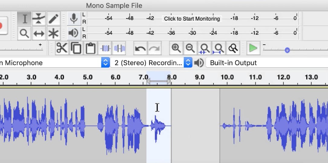Click the Paste clipboard icon
328x163 pixels.
point(90,48)
